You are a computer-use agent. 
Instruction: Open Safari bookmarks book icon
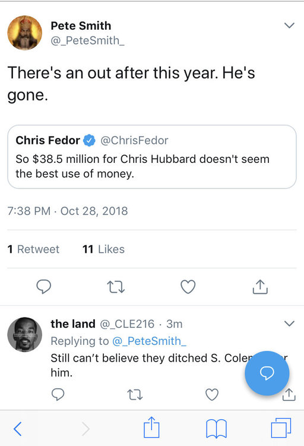click(216, 429)
